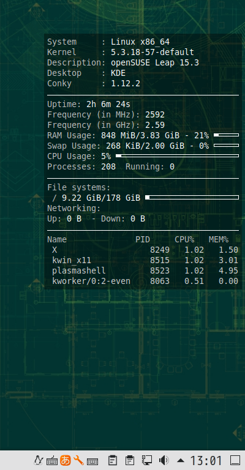Click the RAM usage bar at 21%

tap(226, 135)
